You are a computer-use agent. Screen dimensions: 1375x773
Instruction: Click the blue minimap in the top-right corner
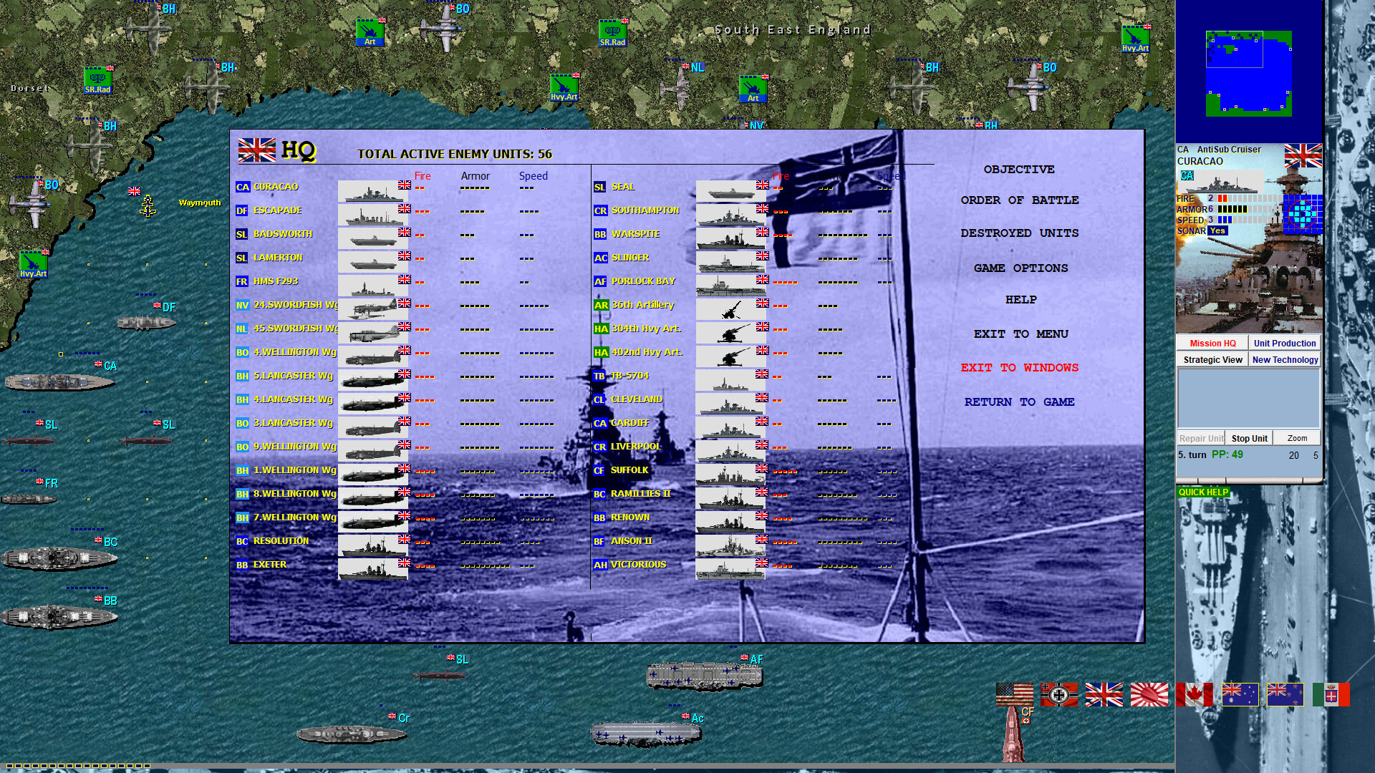[1248, 72]
